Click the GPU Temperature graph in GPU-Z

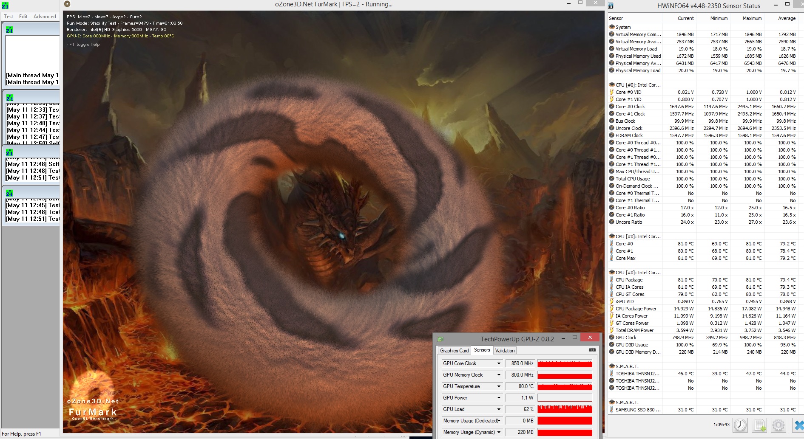click(565, 386)
